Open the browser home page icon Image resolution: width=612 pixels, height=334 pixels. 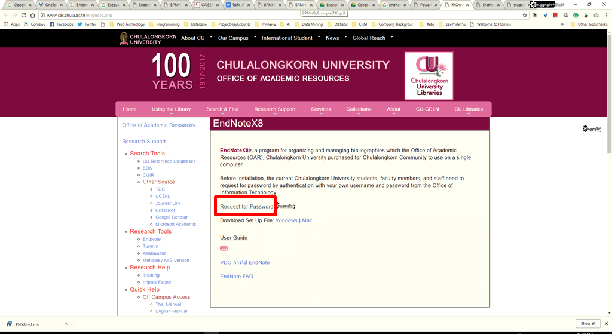33,15
